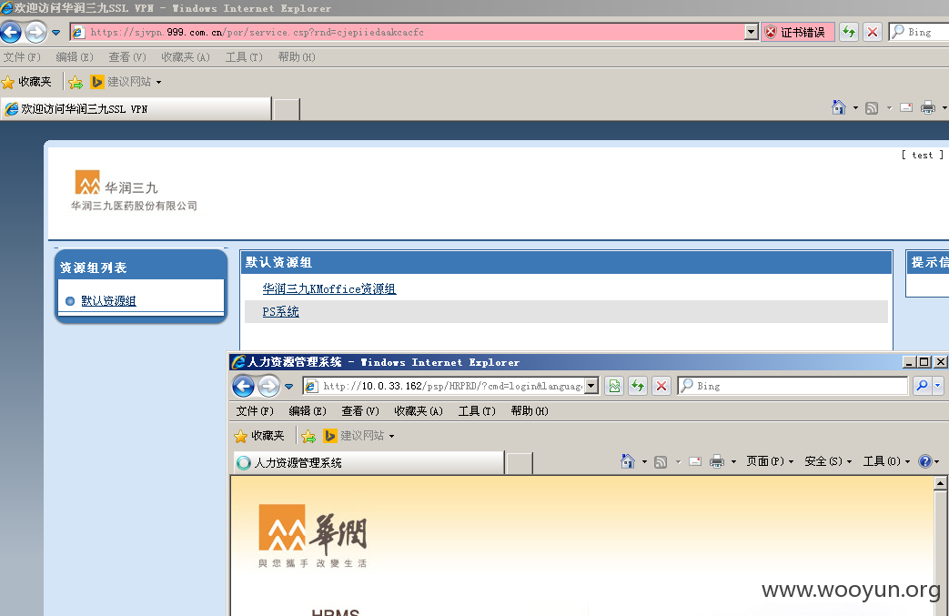Image resolution: width=949 pixels, height=616 pixels.
Task: Click the [ test ] user label
Action: (x=923, y=155)
